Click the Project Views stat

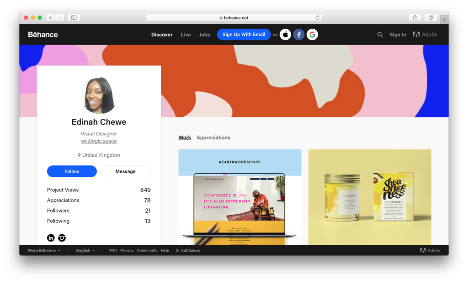coord(99,190)
